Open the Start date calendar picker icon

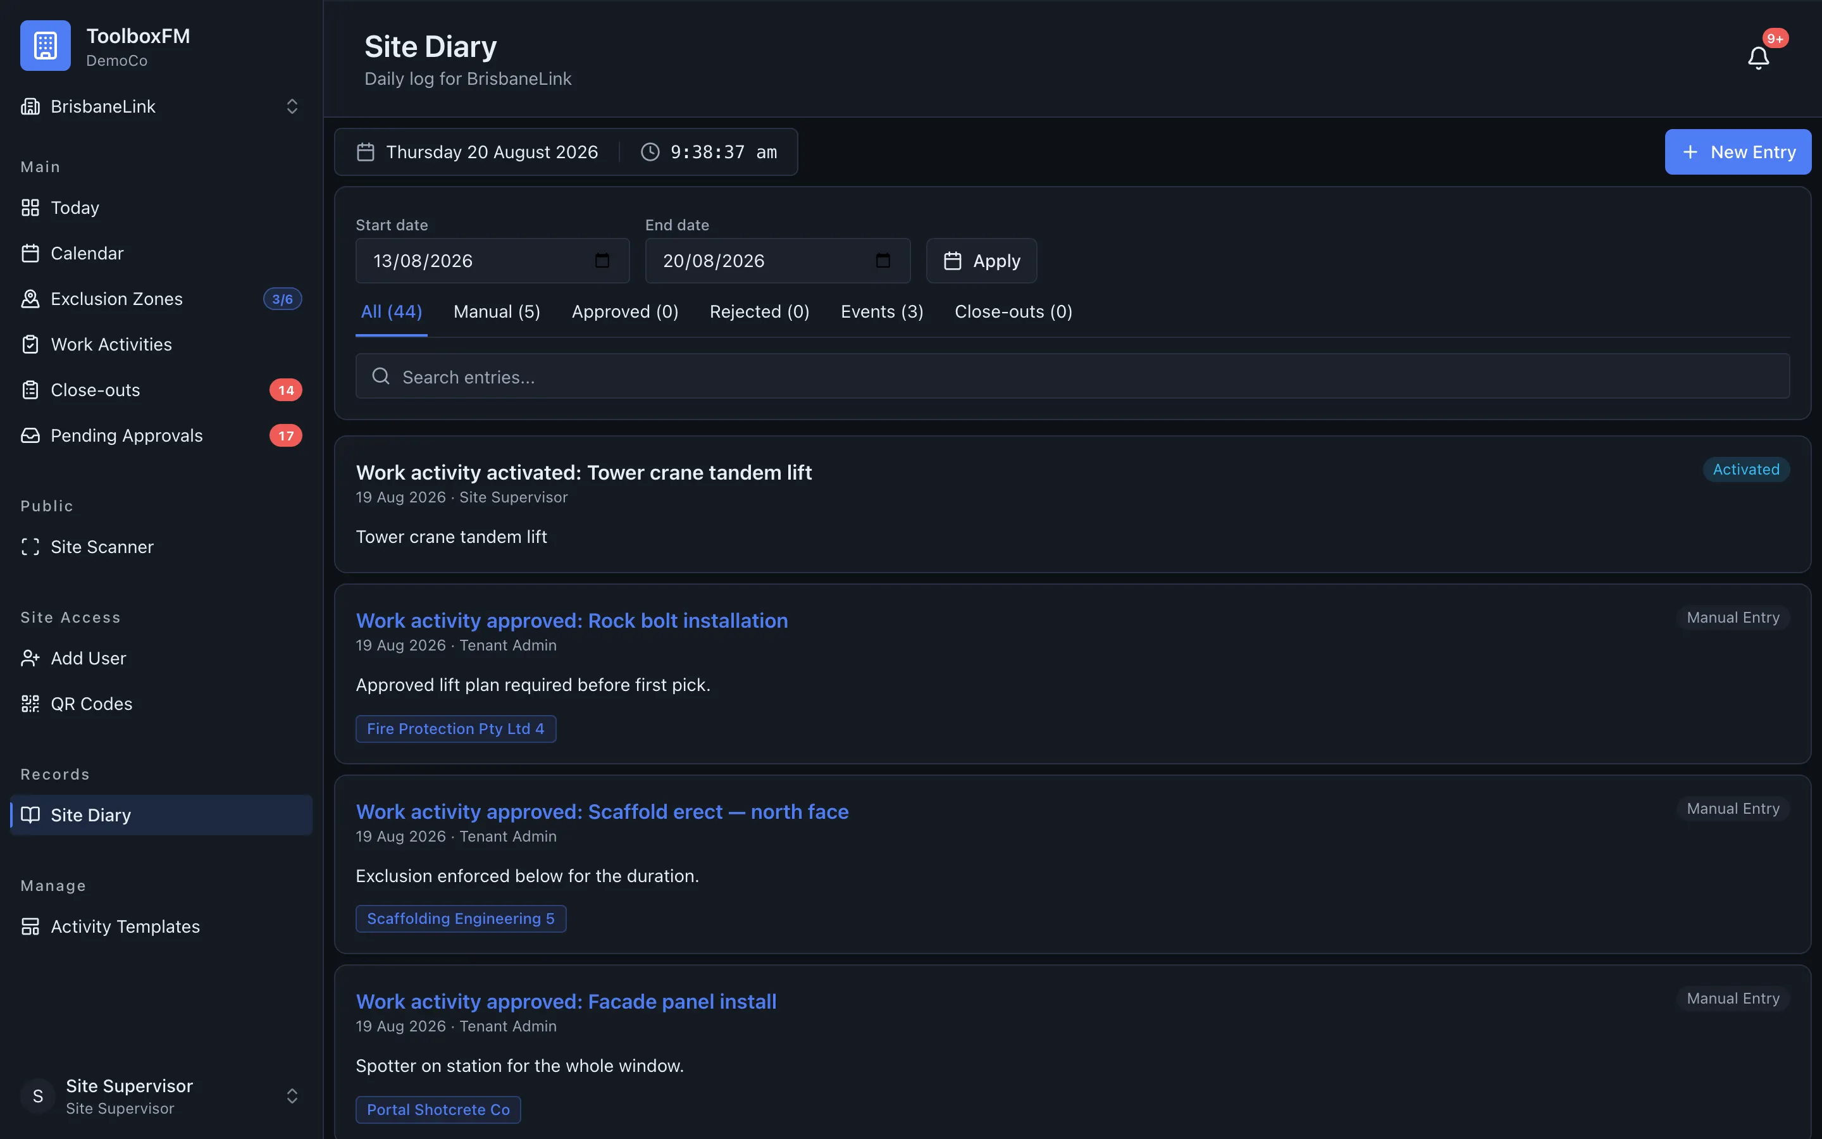[602, 261]
